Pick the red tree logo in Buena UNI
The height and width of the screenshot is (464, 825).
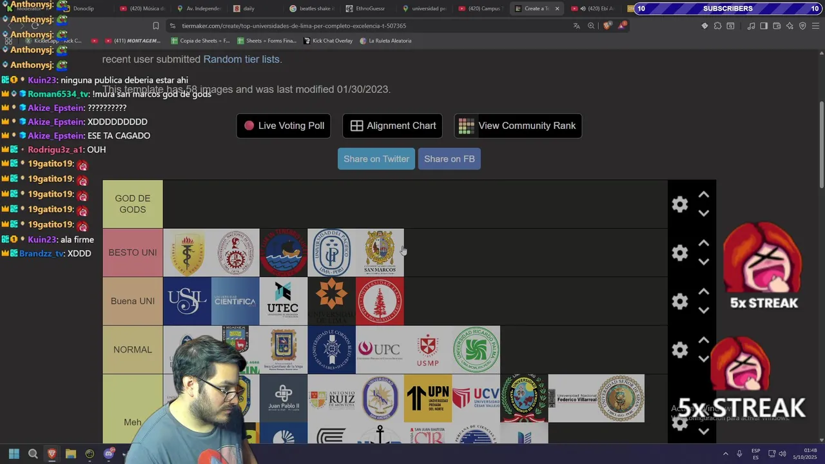pyautogui.click(x=380, y=301)
